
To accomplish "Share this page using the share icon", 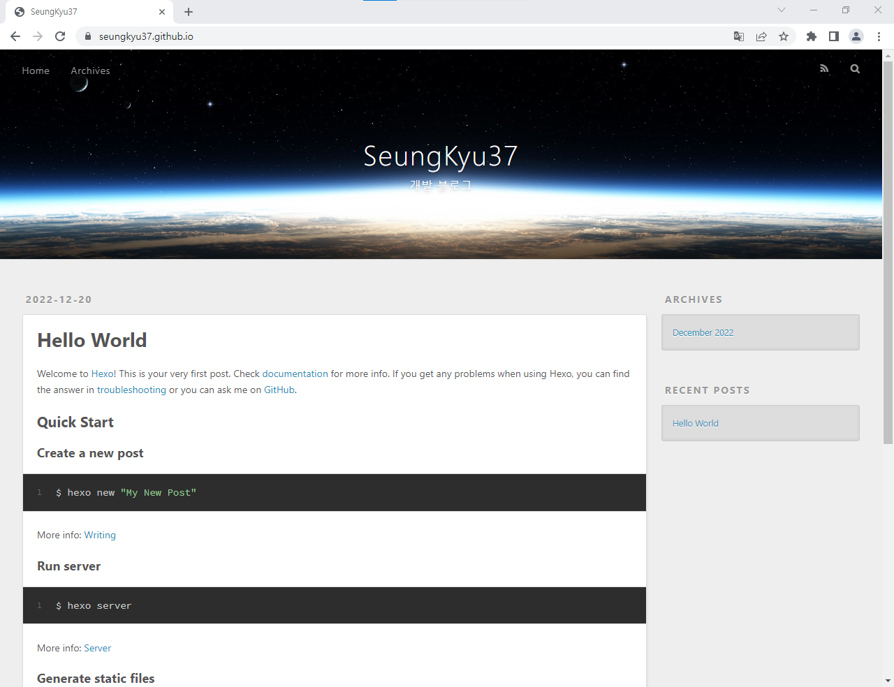I will (761, 36).
